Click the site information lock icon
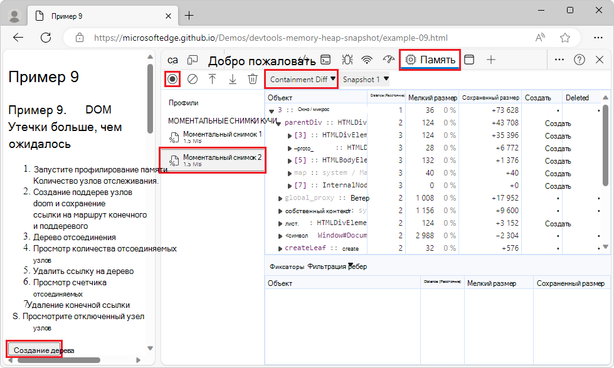This screenshot has width=614, height=368. (x=80, y=38)
